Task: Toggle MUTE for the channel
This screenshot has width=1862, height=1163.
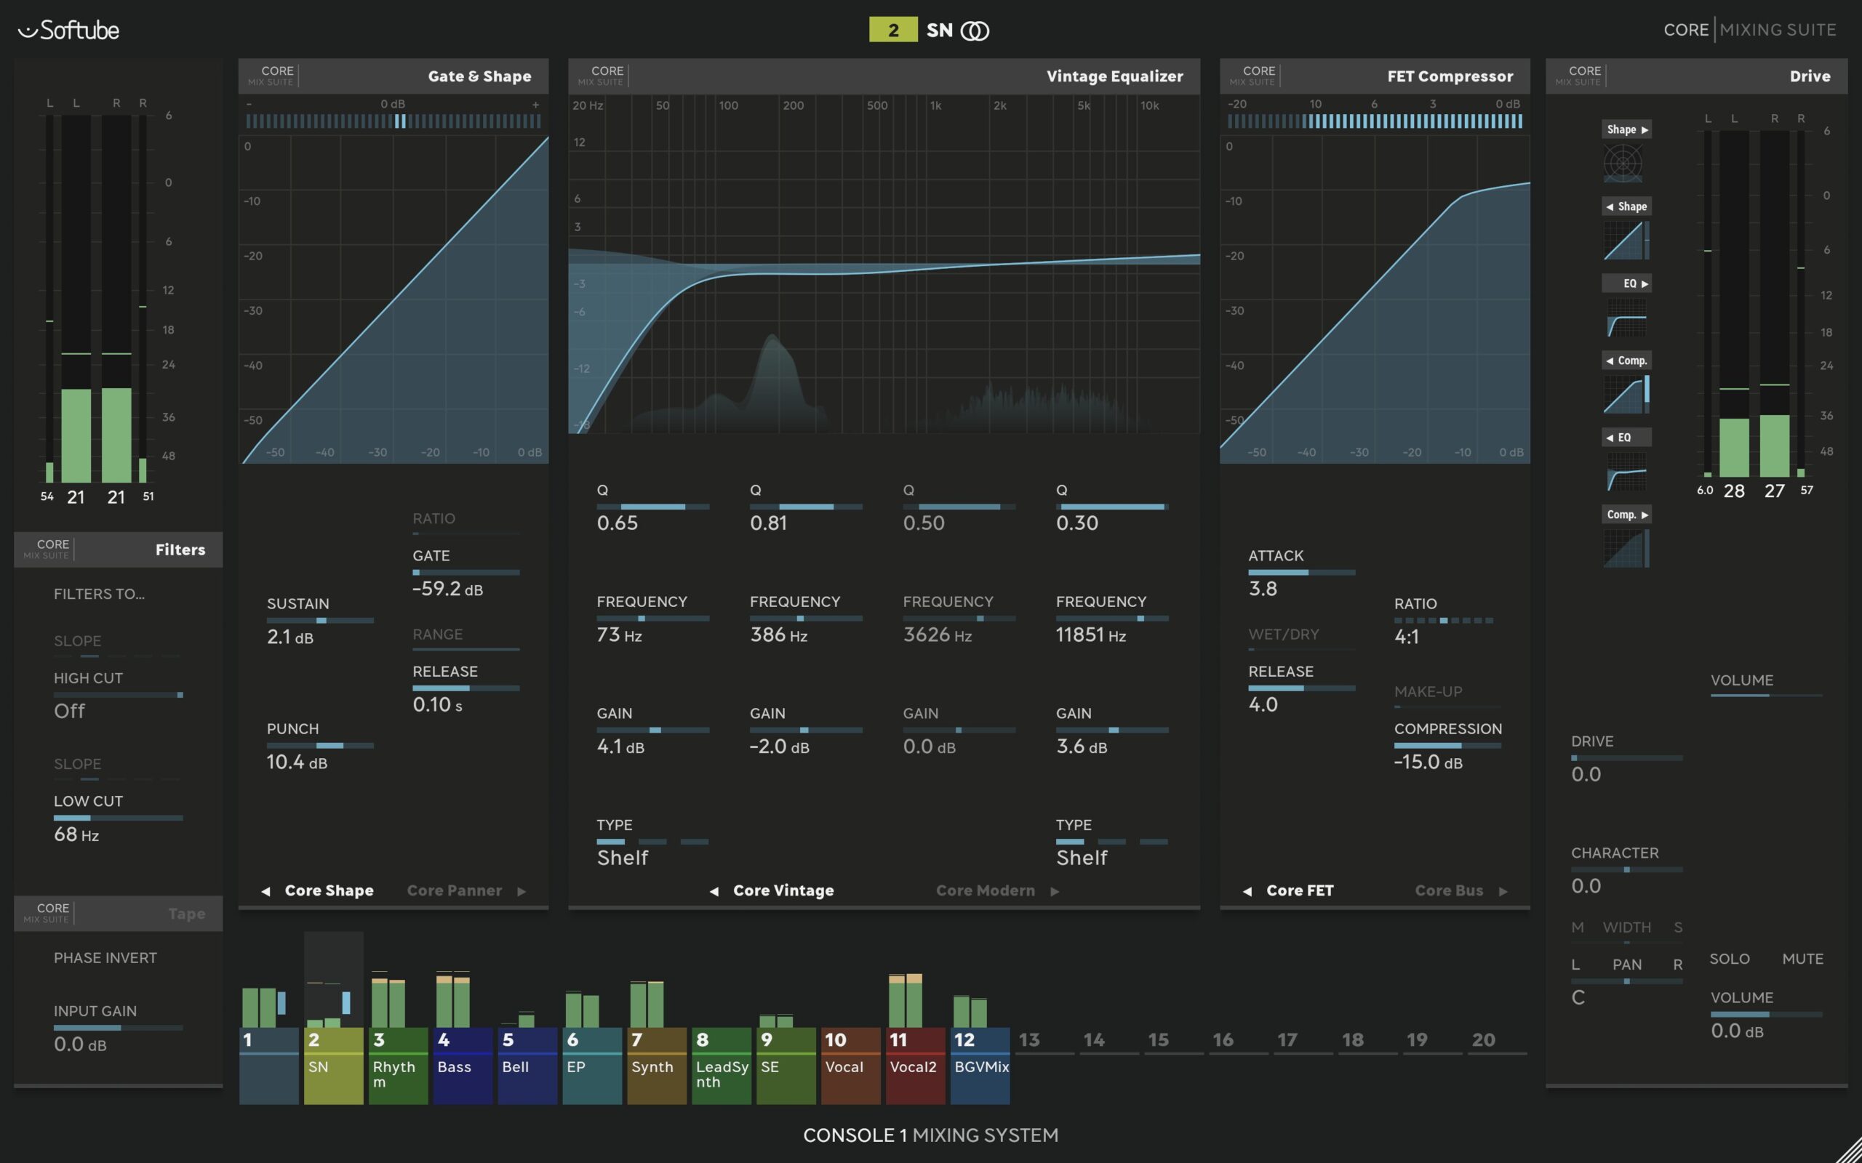Action: pyautogui.click(x=1803, y=959)
